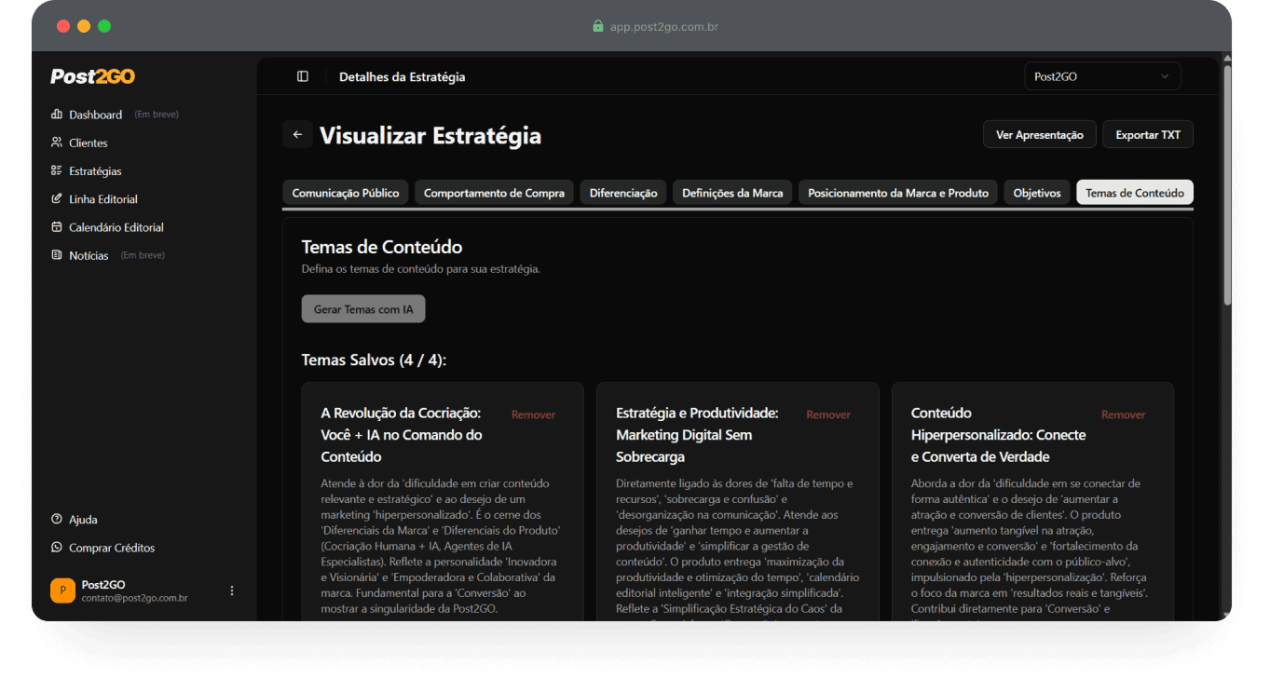Open the three-dot account options menu
This screenshot has height=692, width=1270.
click(231, 590)
